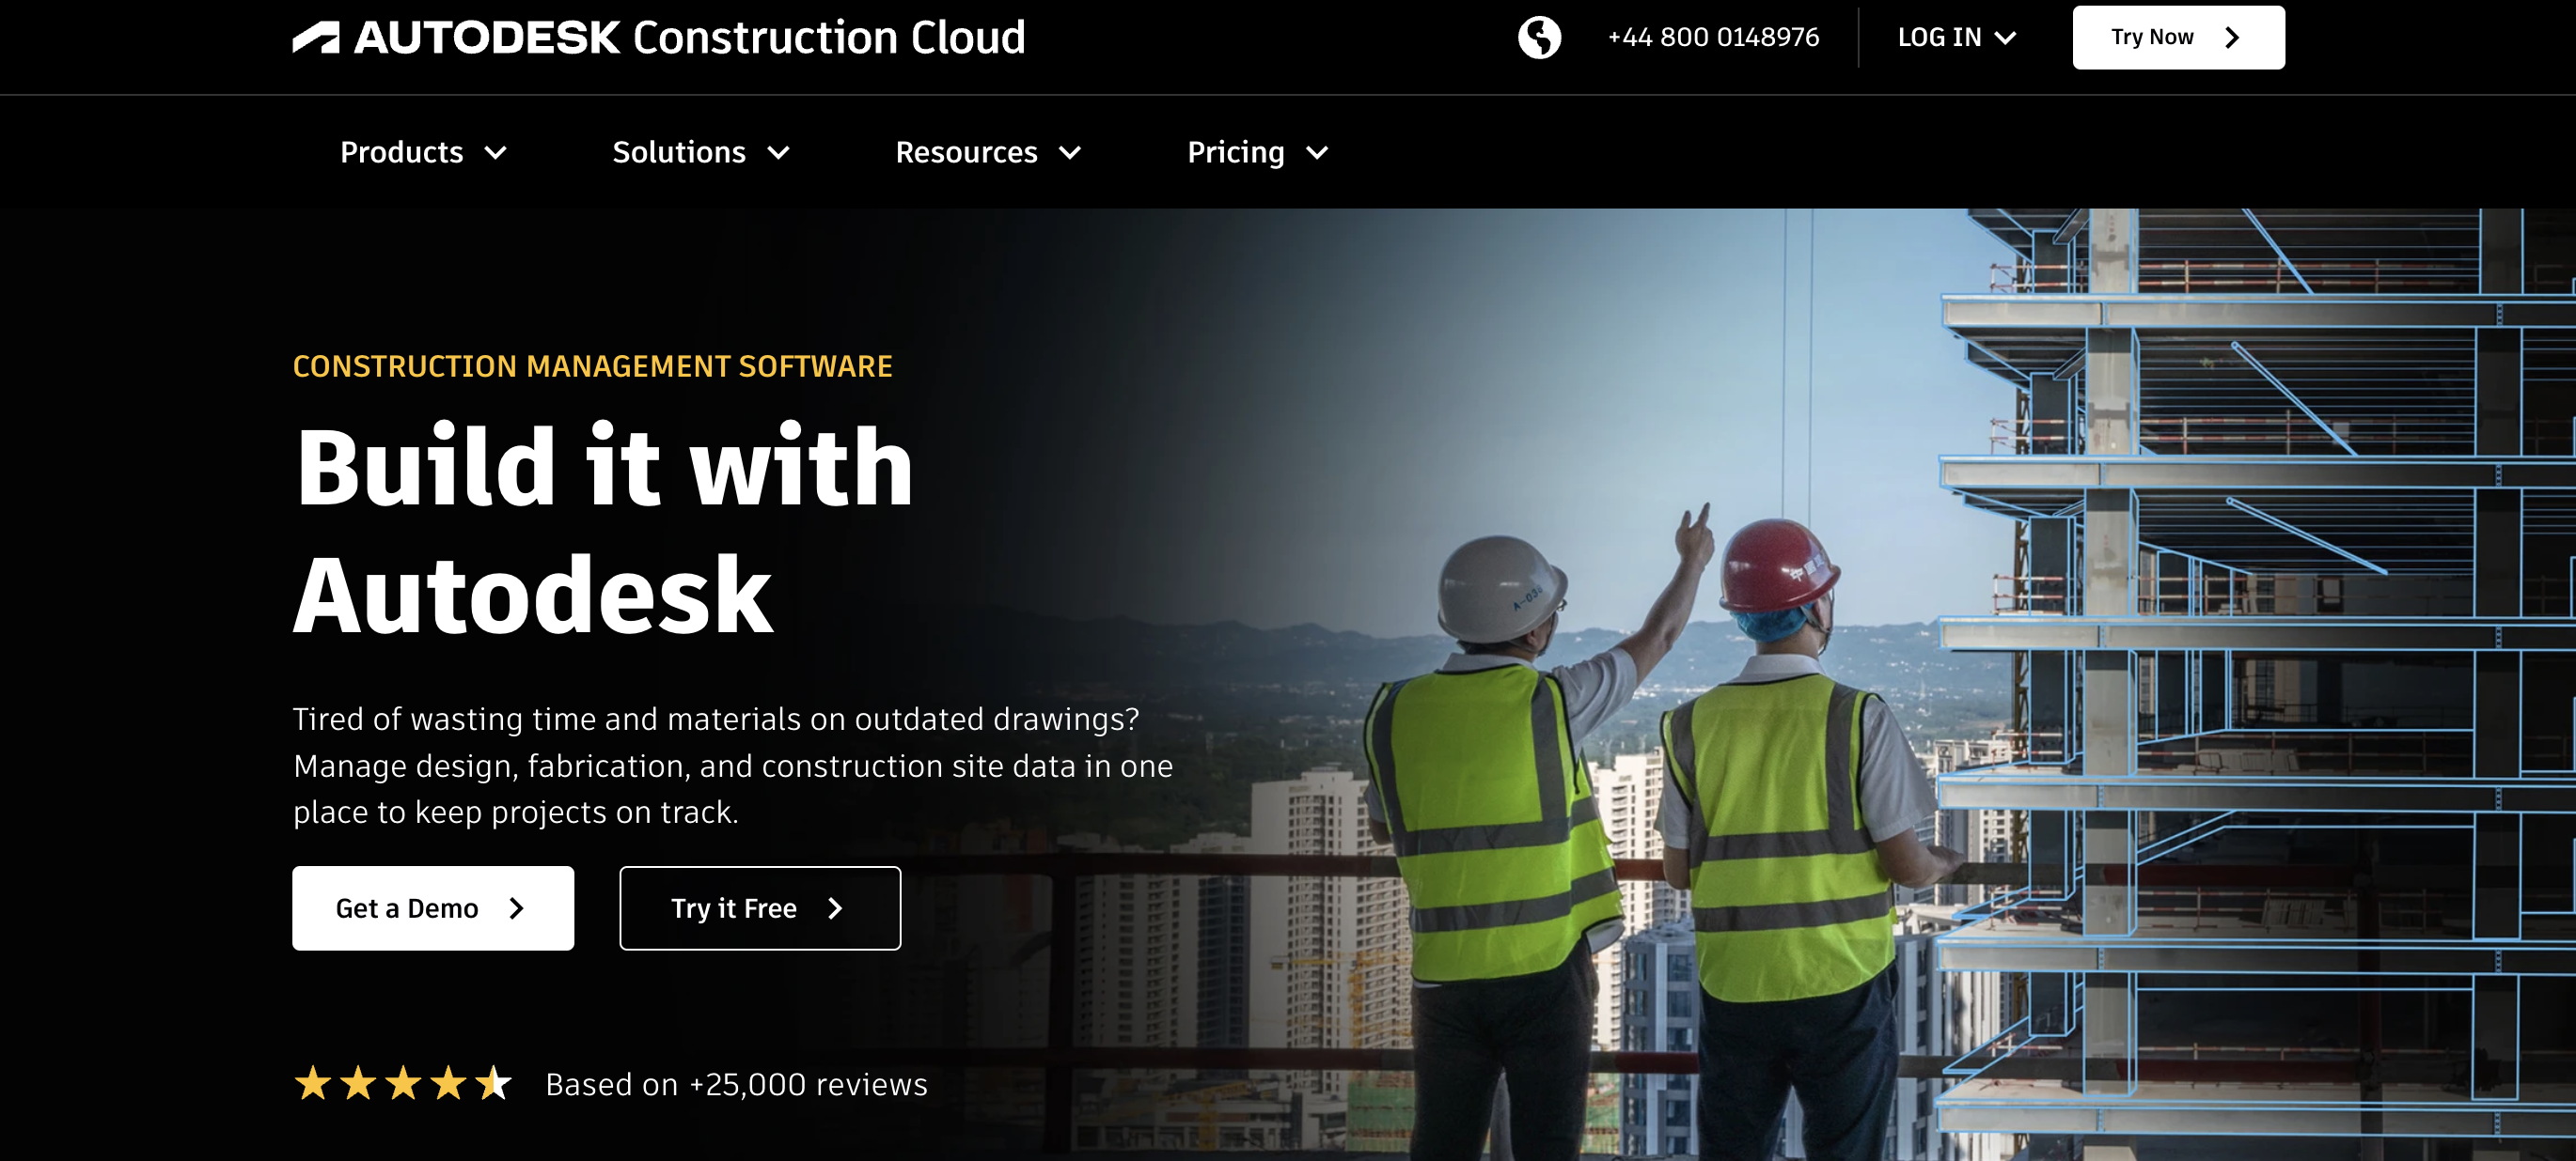Screen dimensions: 2576x1161
Task: Expand the LOG IN dropdown
Action: click(x=1956, y=38)
